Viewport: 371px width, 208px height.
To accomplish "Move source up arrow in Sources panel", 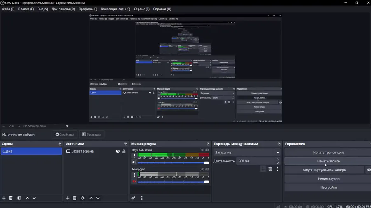I will 91,198.
